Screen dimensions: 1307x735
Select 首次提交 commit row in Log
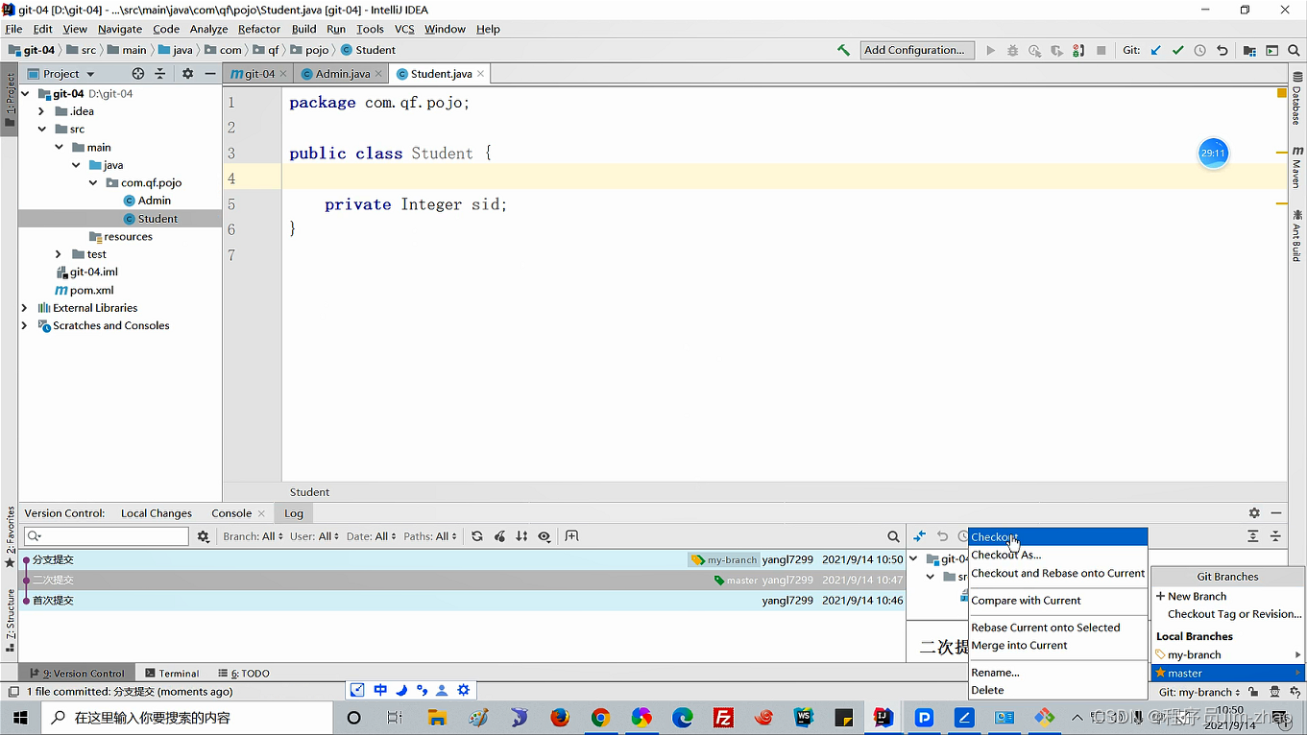pos(463,601)
